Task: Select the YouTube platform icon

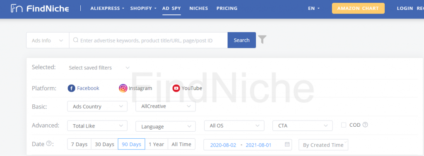Action: click(x=176, y=88)
